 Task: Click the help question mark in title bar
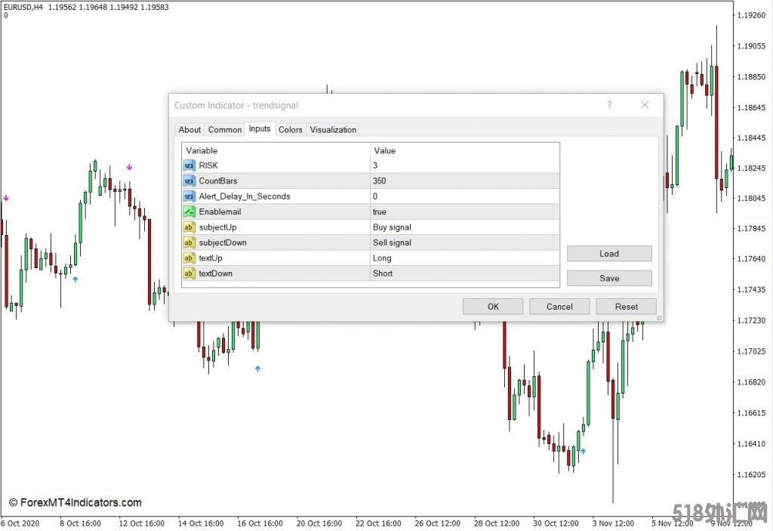[x=609, y=105]
